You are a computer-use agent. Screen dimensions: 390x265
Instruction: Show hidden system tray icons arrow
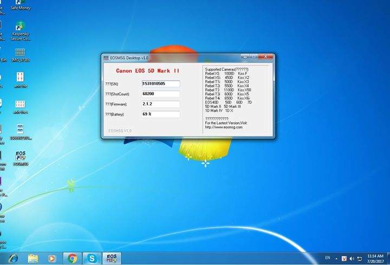point(336,259)
